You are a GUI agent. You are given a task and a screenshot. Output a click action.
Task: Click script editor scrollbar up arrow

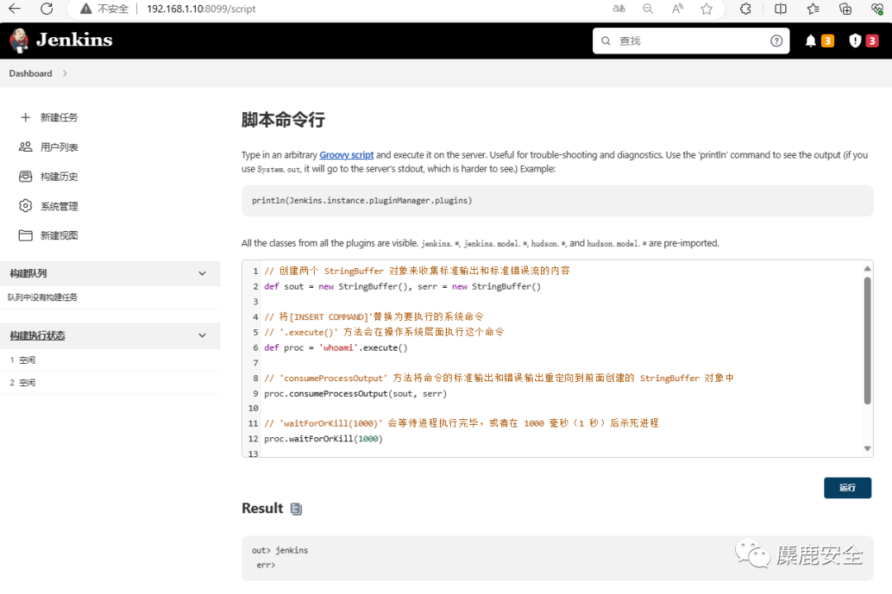click(x=867, y=268)
